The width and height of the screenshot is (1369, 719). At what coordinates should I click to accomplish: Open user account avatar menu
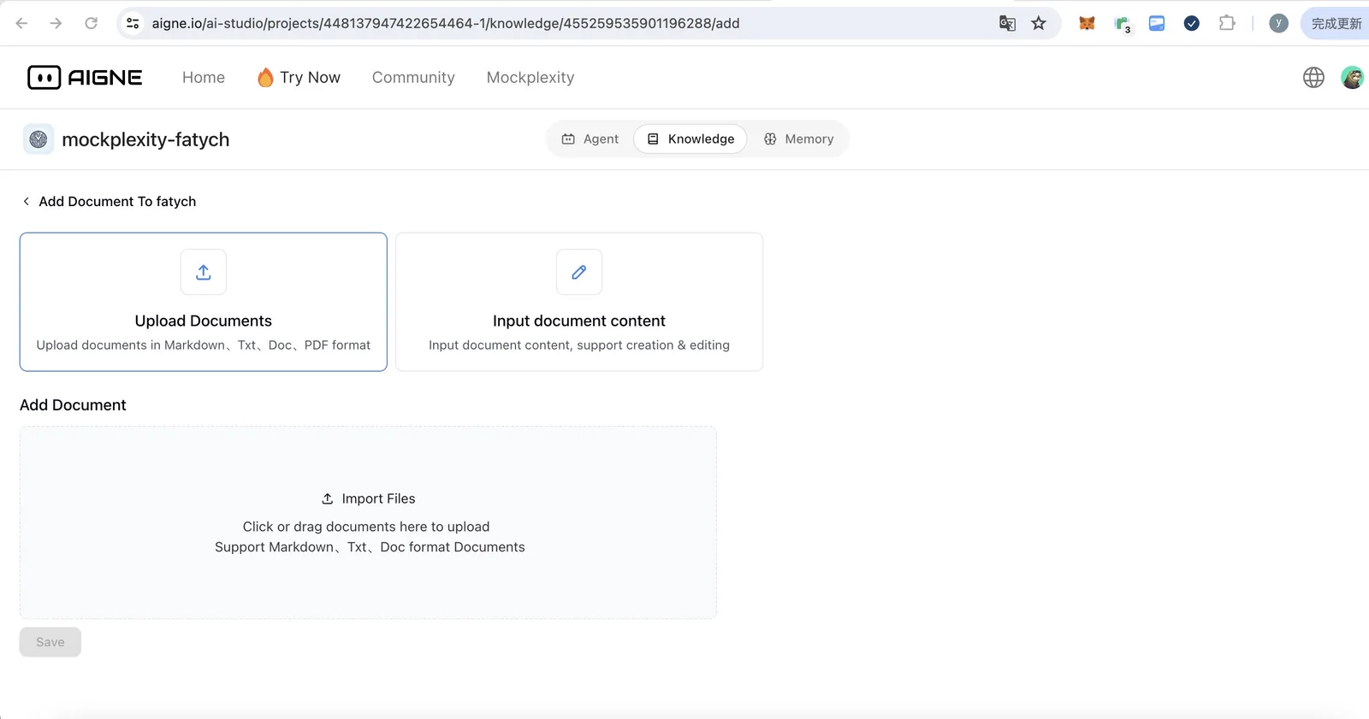(x=1353, y=78)
